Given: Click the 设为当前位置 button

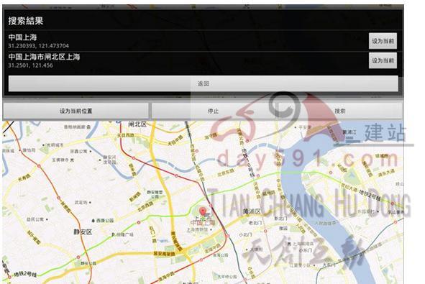Looking at the screenshot, I should click(x=76, y=111).
